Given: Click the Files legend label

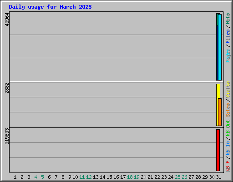Looking at the screenshot, I should coord(228,36).
